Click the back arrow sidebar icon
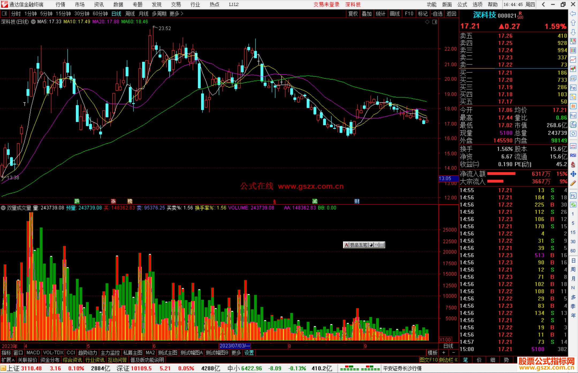The image size is (578, 373). pyautogui.click(x=573, y=14)
